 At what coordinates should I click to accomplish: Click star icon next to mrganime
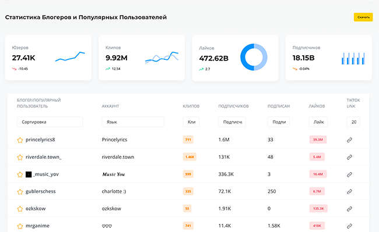tap(20, 226)
